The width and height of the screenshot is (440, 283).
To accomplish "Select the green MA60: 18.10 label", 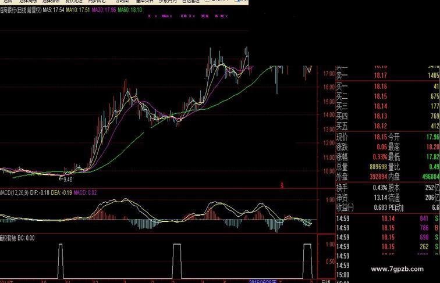I will [x=130, y=10].
